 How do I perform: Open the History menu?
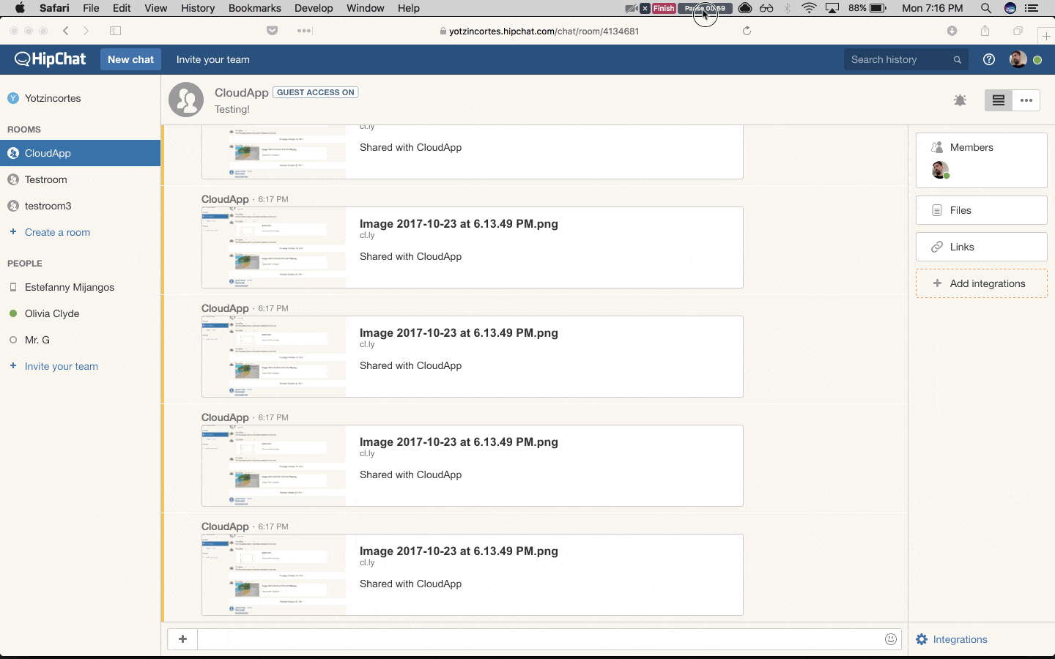tap(198, 8)
